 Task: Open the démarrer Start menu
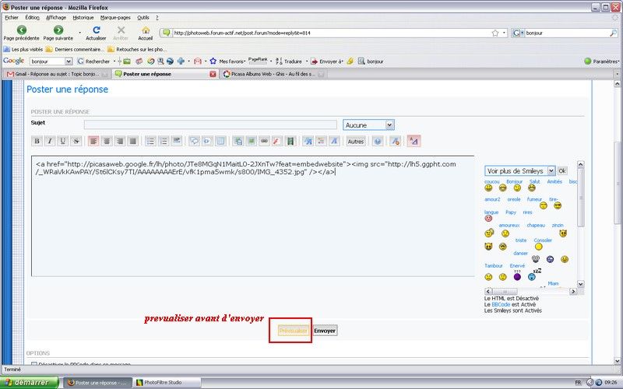(29, 383)
